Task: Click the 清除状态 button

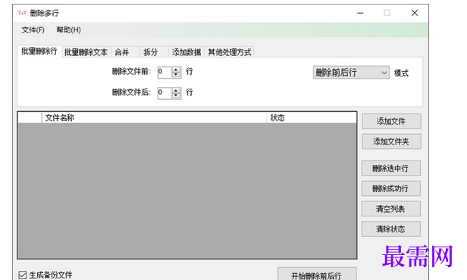Action: pyautogui.click(x=390, y=229)
